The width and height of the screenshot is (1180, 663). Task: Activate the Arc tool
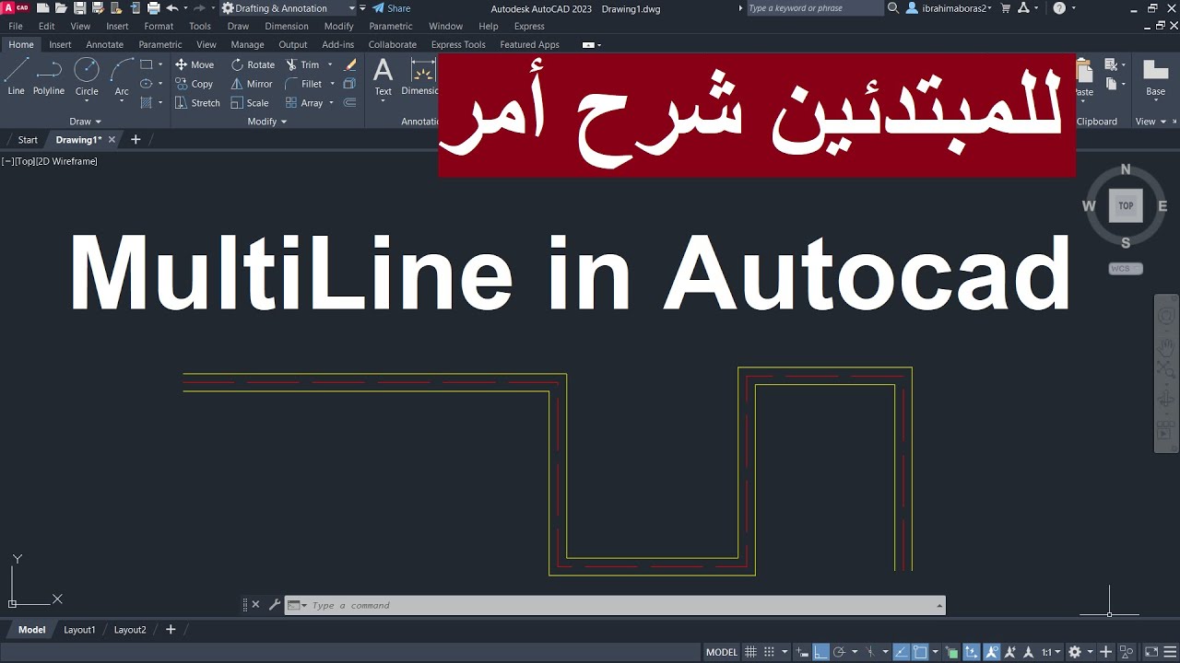click(122, 77)
